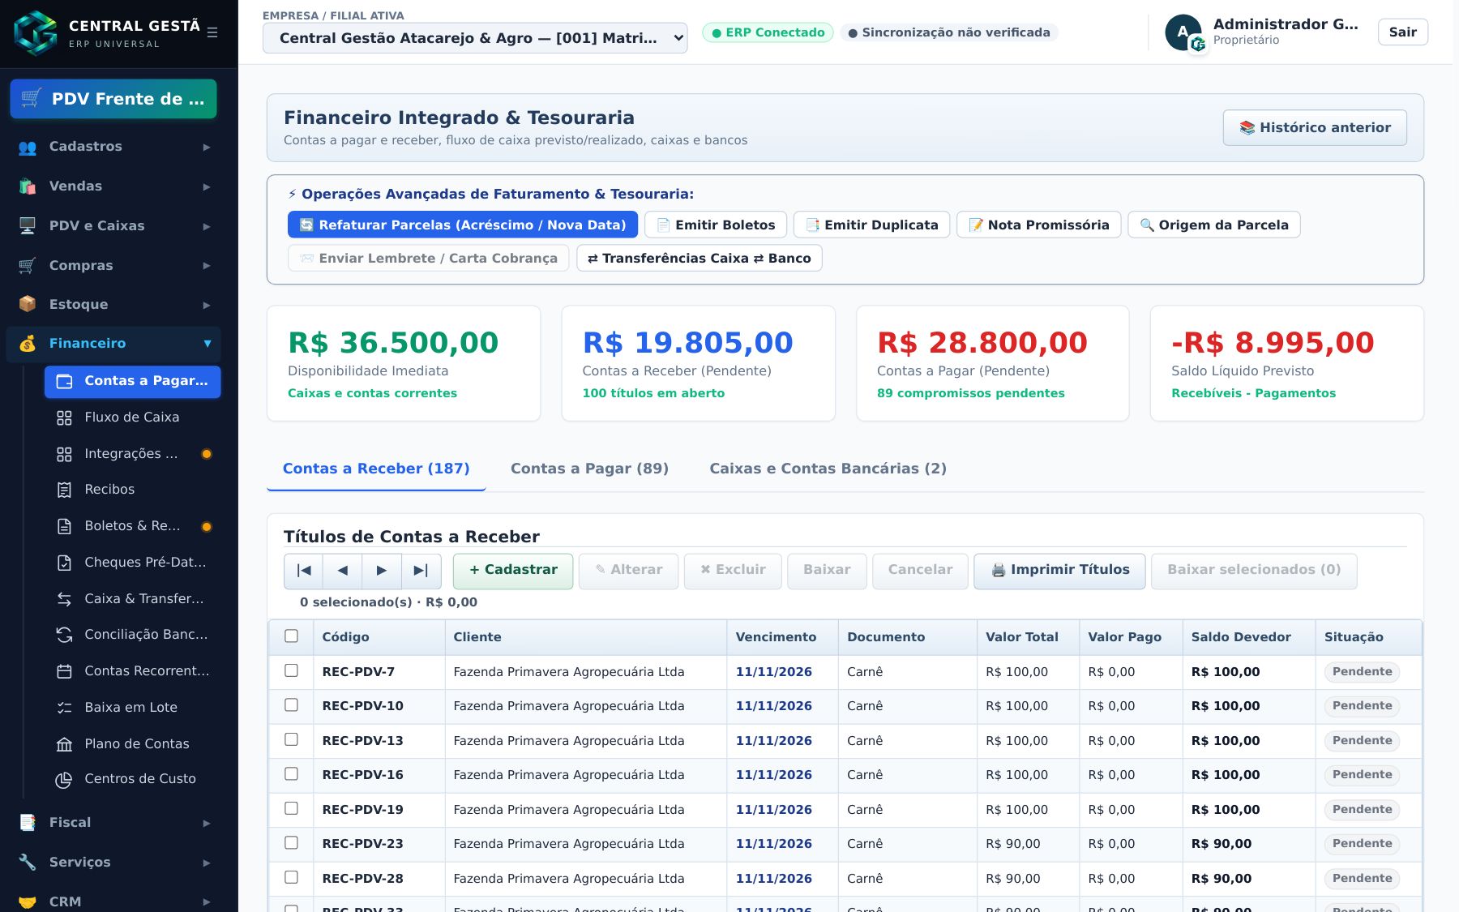Open Transferências Caixa ⇄ Banco button

pos(700,259)
